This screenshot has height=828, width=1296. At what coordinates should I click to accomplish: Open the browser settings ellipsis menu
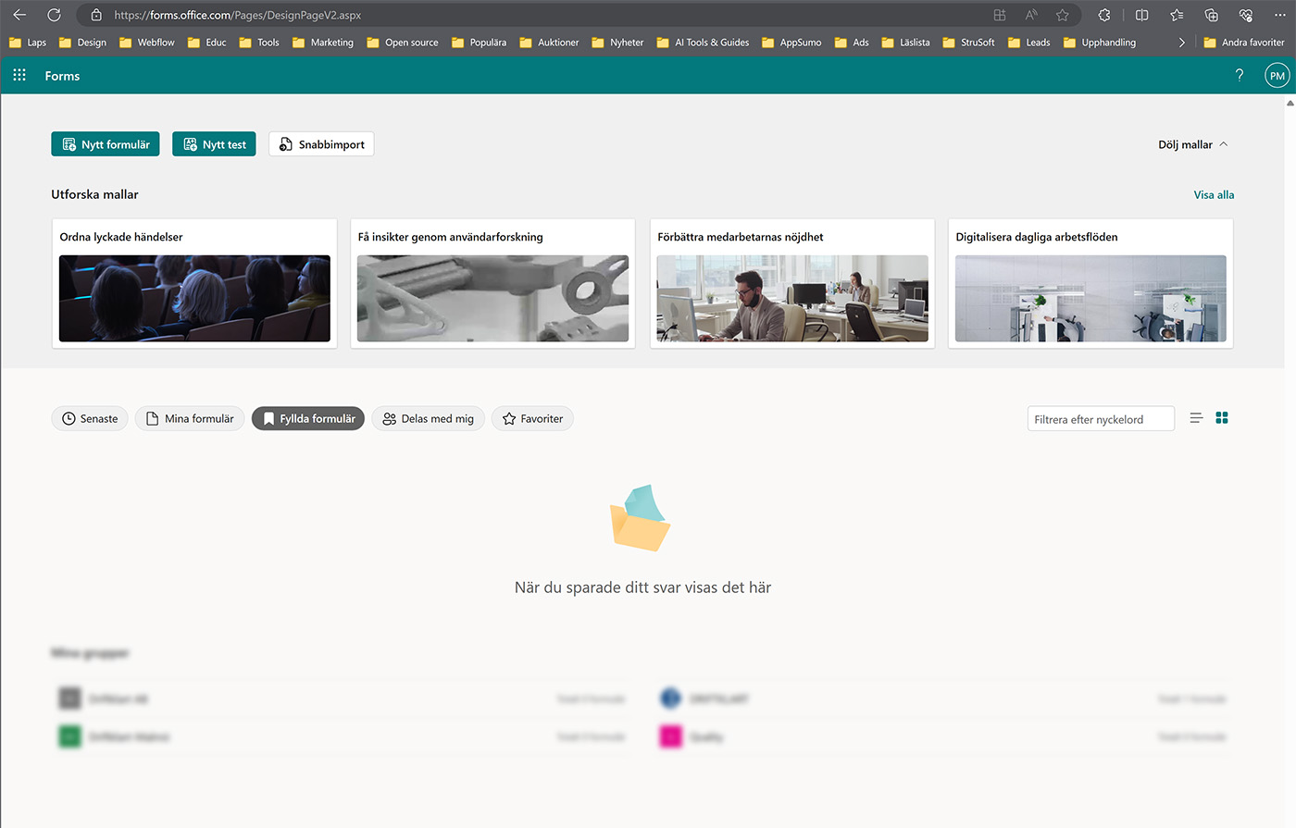tap(1279, 15)
